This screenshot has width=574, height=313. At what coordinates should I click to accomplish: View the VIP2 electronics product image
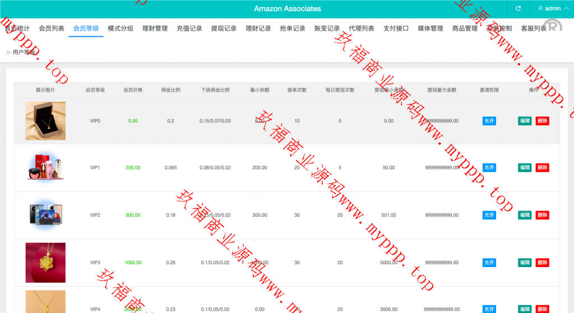(45, 215)
